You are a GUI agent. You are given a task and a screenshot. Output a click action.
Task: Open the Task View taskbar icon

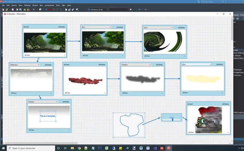[65, 148]
